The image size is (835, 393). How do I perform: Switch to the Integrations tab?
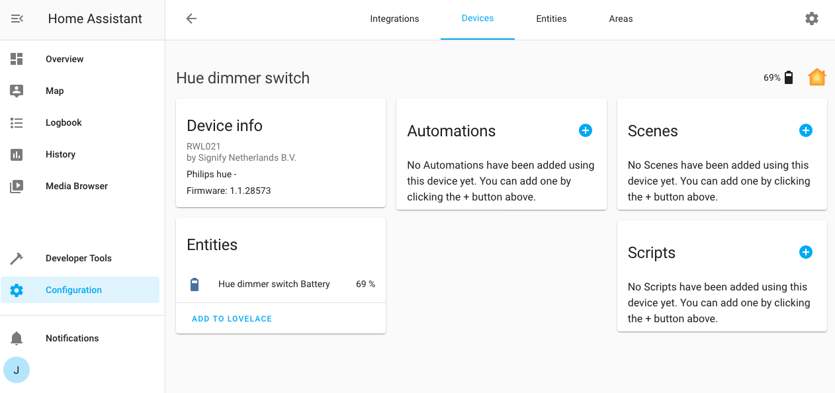click(x=394, y=19)
